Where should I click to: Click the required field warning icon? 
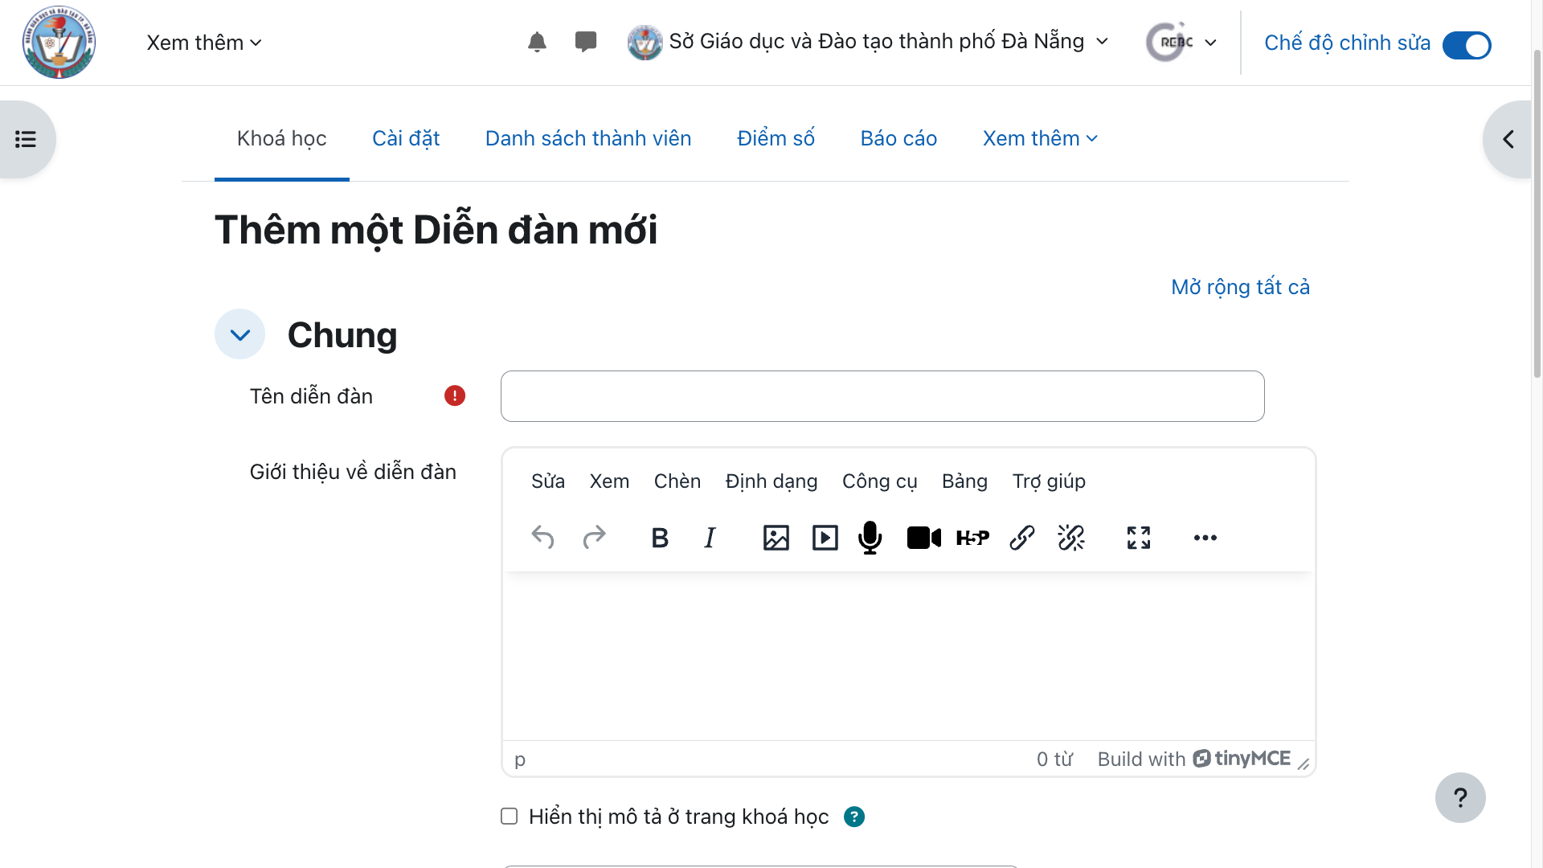[x=455, y=395]
